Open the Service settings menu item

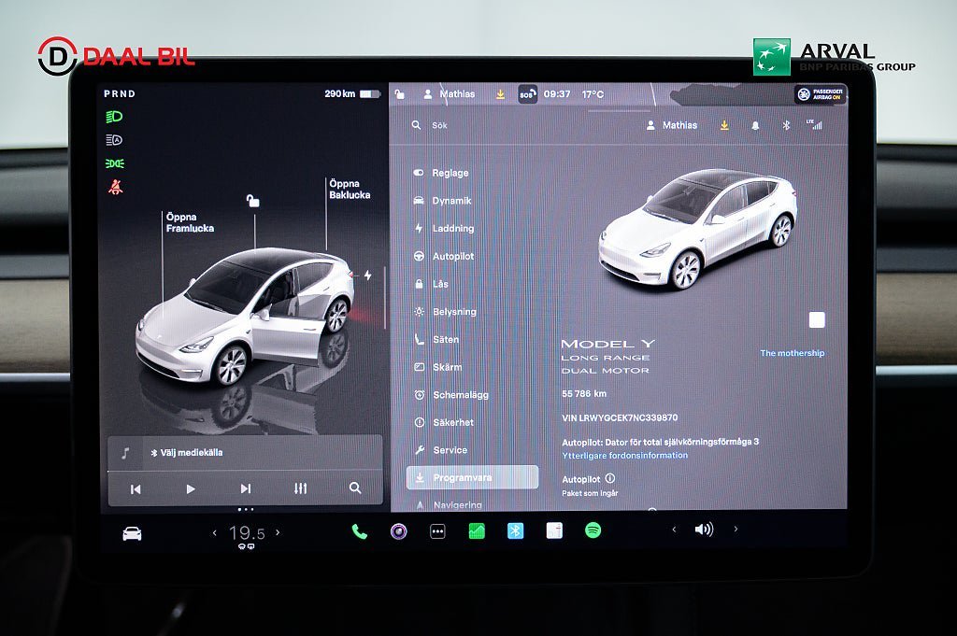[450, 450]
